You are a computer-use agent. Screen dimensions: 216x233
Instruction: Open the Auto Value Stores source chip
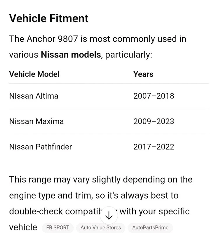101,227
